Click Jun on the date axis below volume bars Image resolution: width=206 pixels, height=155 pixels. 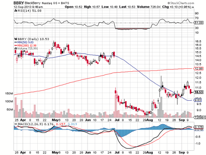88,120
